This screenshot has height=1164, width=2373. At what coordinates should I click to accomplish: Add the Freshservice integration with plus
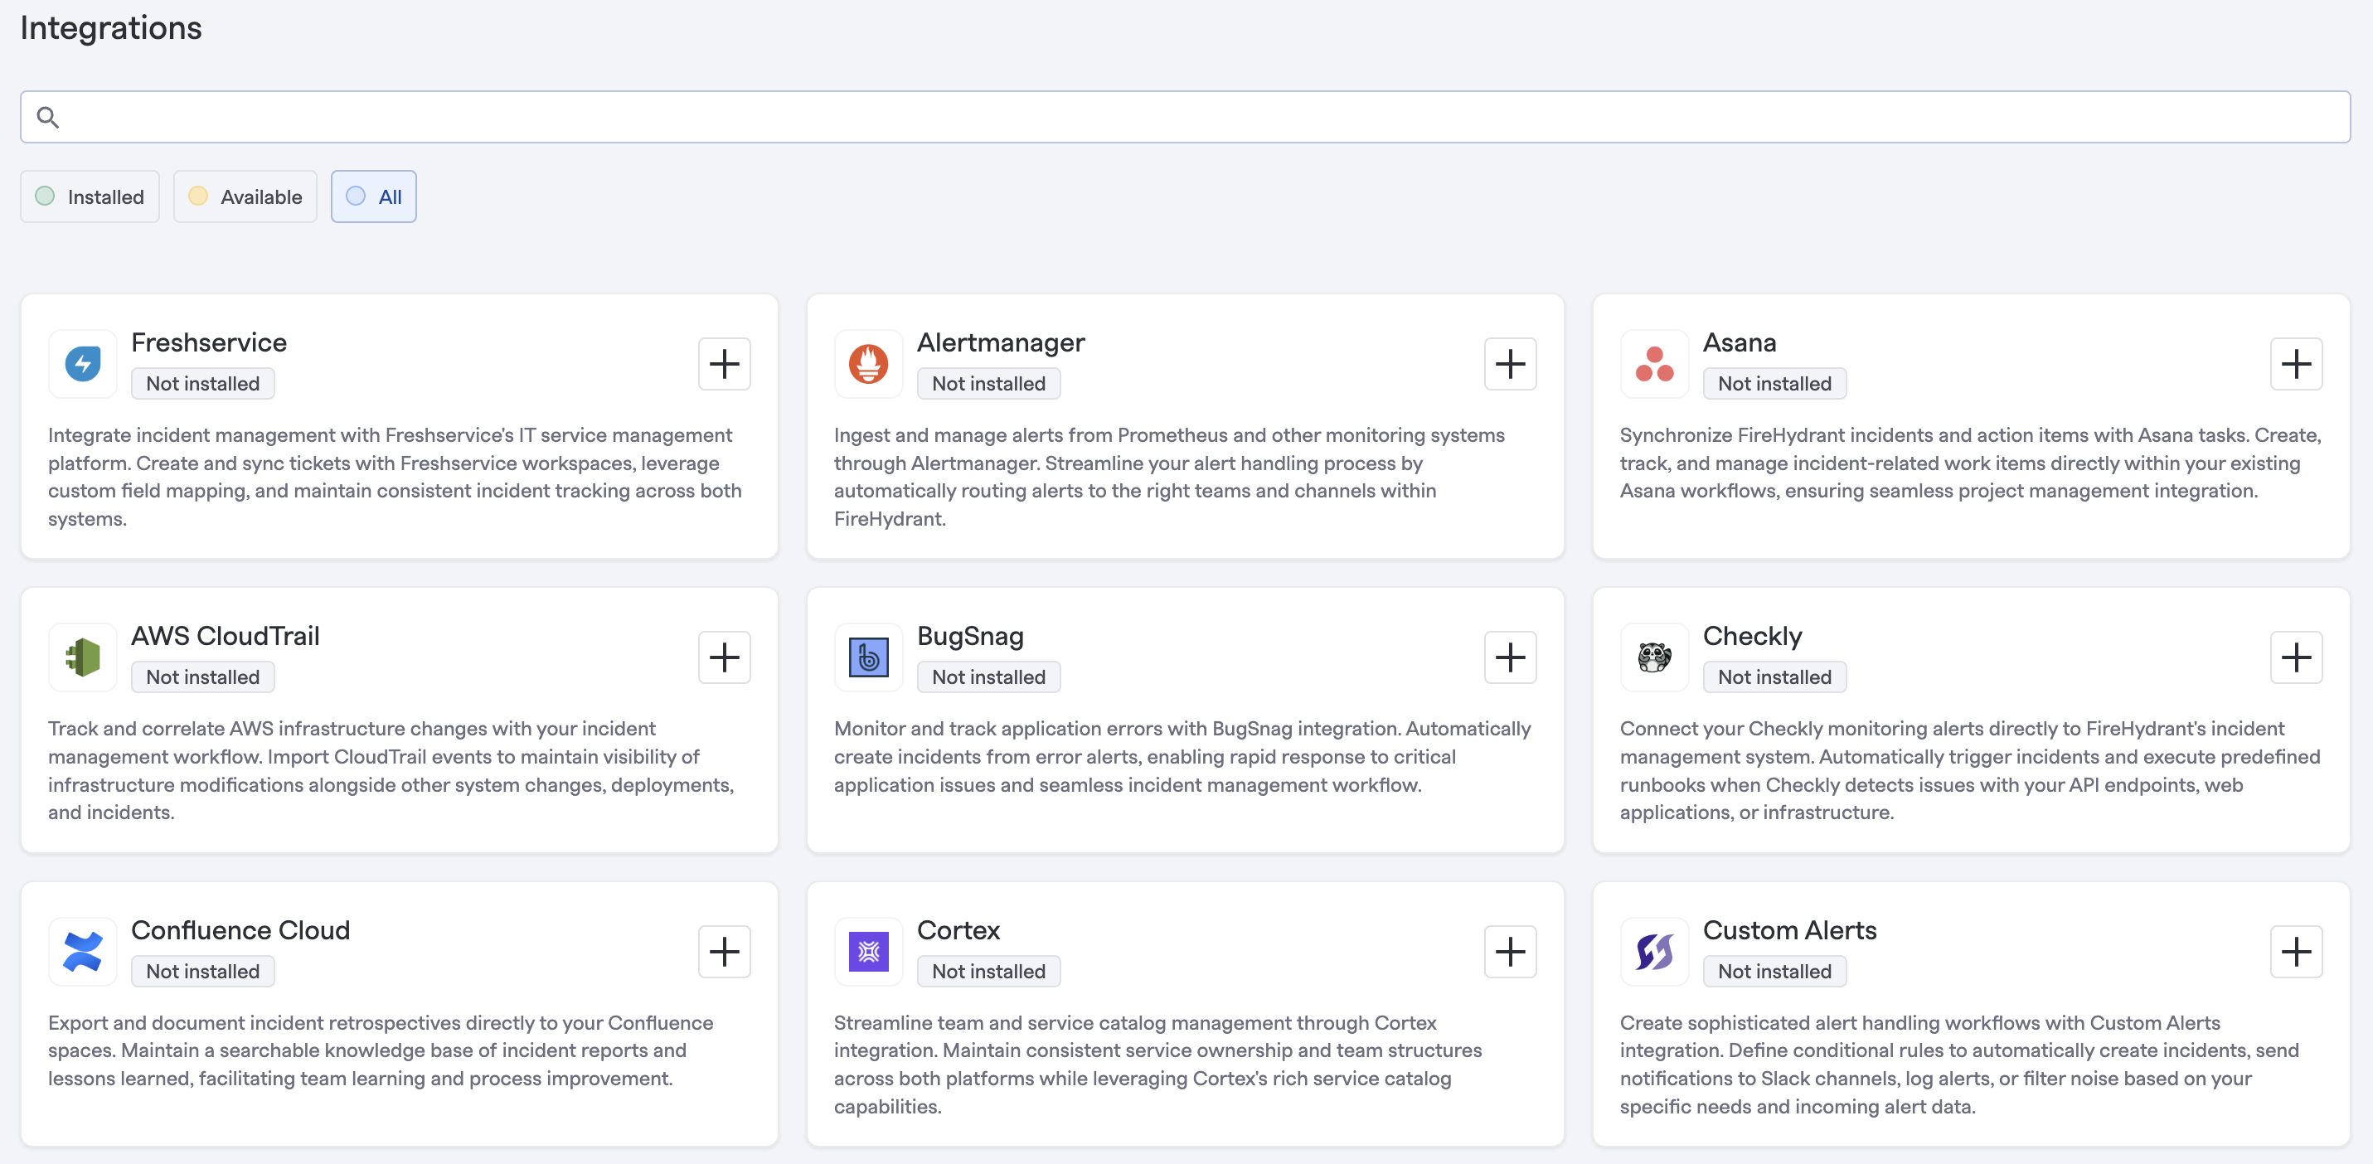point(724,364)
